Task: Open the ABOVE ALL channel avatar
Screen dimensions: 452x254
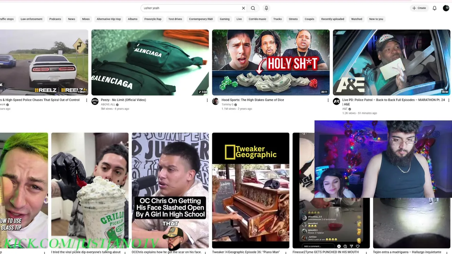Action: point(95,102)
